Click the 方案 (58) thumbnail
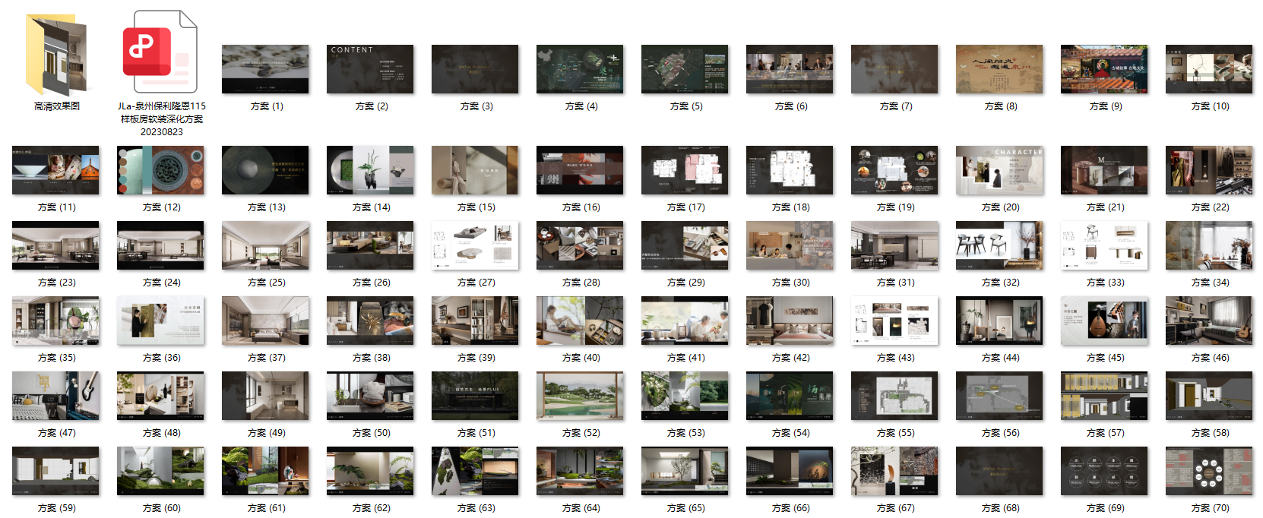 pyautogui.click(x=1209, y=396)
